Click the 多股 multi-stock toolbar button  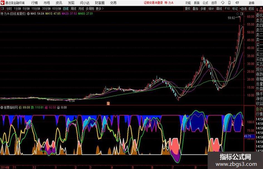pos(203,9)
